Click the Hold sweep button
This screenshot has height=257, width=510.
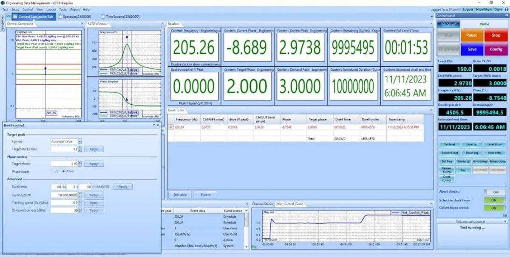click(480, 162)
